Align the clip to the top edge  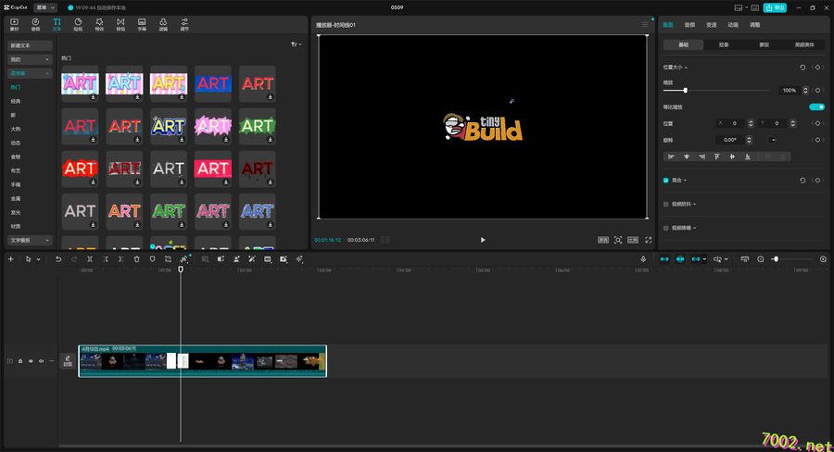(717, 157)
